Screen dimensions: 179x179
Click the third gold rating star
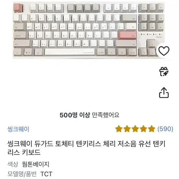[135, 129]
